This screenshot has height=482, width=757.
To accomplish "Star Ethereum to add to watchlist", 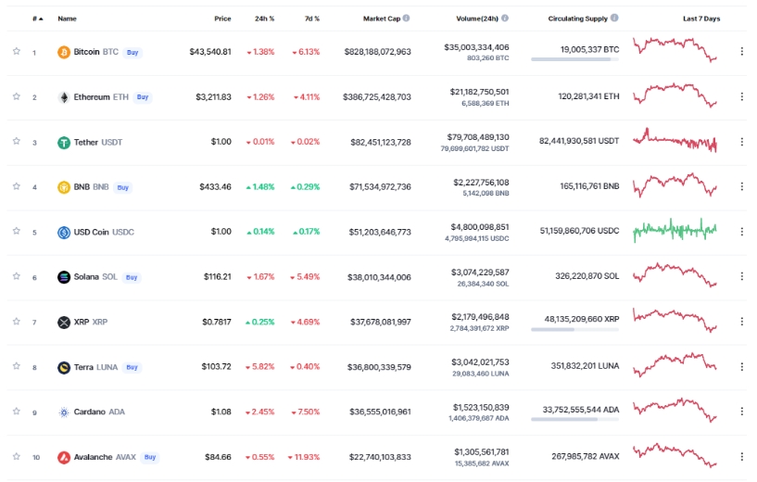I will point(17,96).
